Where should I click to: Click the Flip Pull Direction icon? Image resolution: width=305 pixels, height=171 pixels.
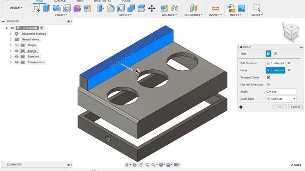click(269, 85)
